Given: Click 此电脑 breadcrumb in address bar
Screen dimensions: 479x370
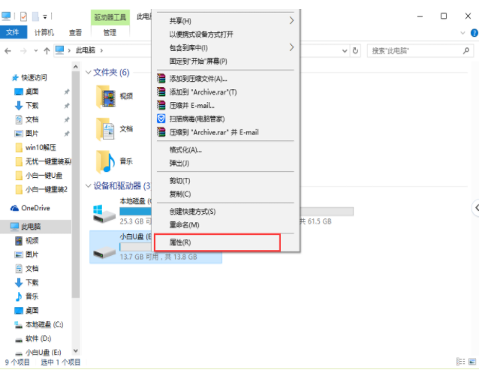Looking at the screenshot, I should [x=86, y=50].
